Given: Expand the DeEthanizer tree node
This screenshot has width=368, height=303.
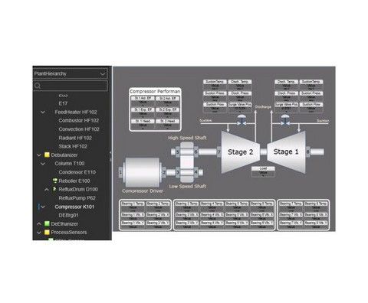Looking at the screenshot, I should click(x=39, y=223).
